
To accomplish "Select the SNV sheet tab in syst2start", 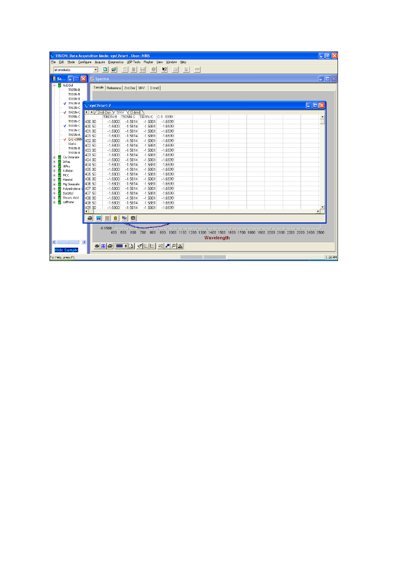I will coord(120,112).
